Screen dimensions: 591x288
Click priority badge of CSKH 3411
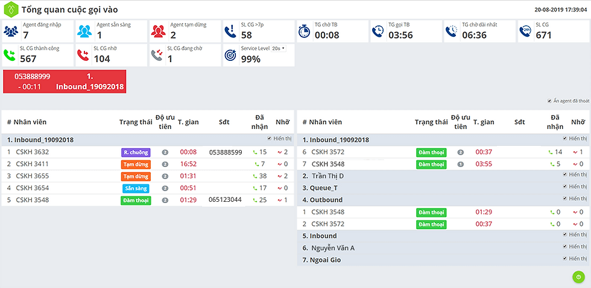(165, 164)
